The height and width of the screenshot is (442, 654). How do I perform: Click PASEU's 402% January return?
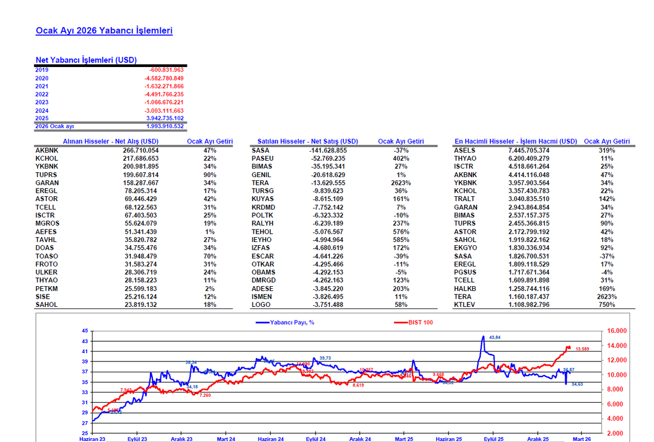pos(401,158)
